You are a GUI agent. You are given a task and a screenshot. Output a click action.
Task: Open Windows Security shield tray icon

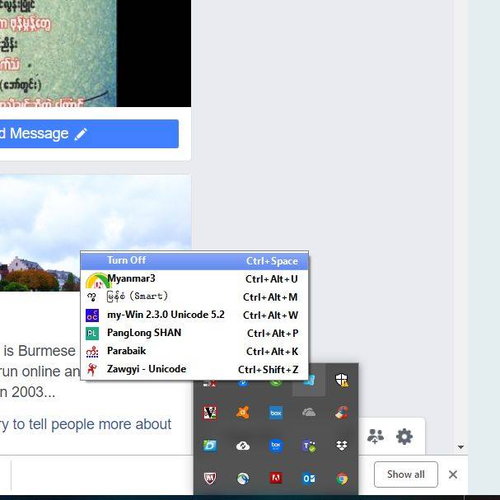point(342,380)
